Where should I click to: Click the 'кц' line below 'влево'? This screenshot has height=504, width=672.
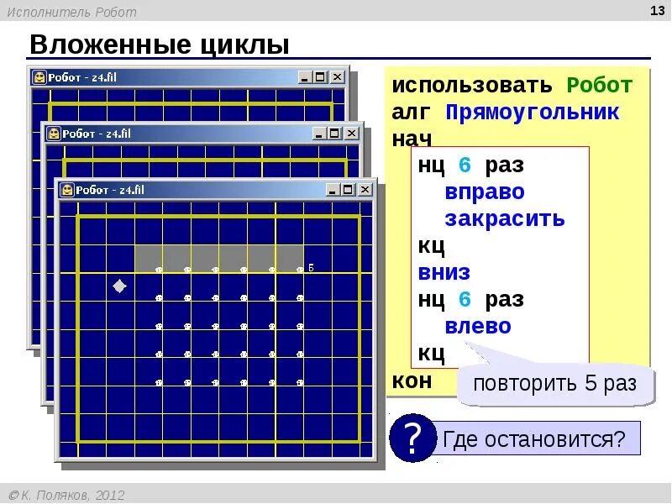(432, 354)
